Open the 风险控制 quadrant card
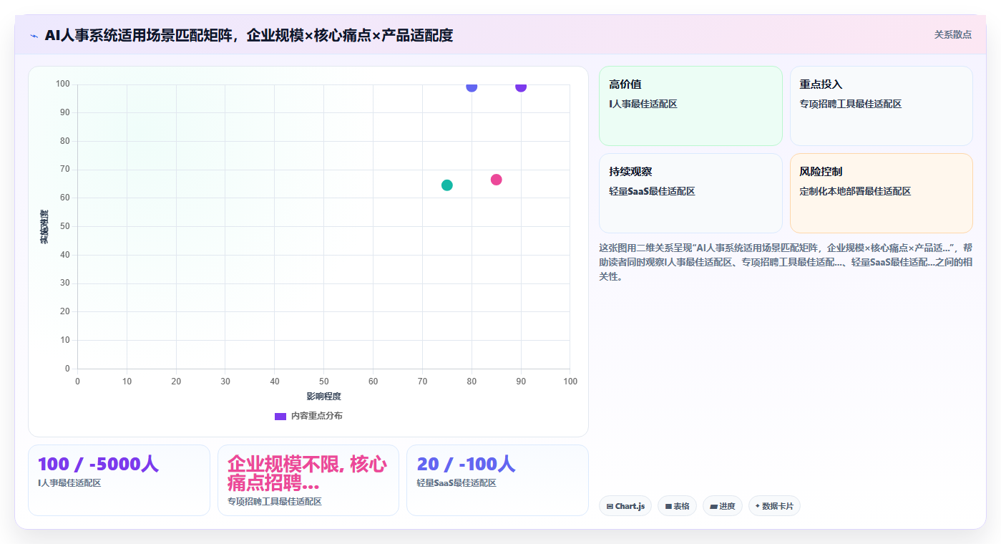 pyautogui.click(x=881, y=193)
